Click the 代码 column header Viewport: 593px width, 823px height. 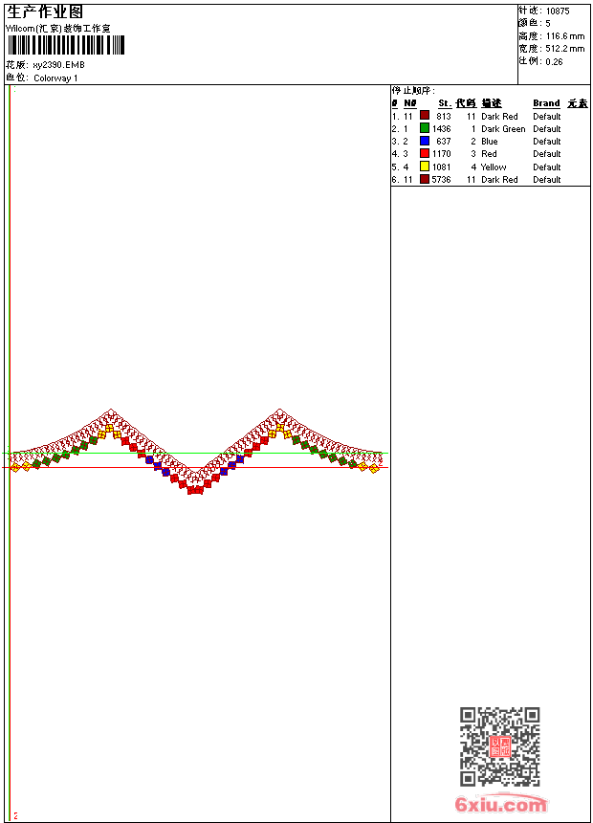coord(466,103)
